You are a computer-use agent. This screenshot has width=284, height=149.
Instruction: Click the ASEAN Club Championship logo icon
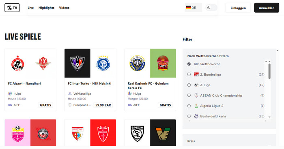tap(196, 95)
